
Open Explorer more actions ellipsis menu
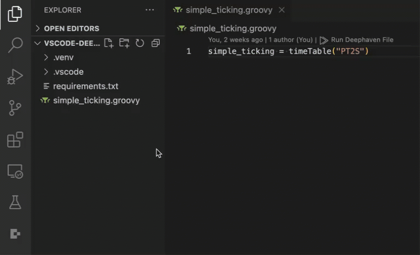coord(149,10)
